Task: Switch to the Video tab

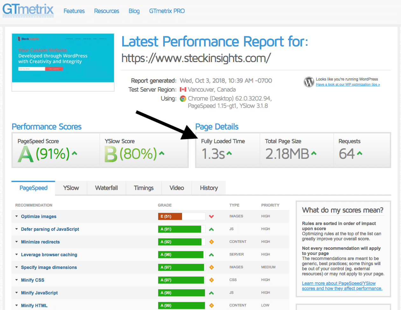Action: [177, 188]
